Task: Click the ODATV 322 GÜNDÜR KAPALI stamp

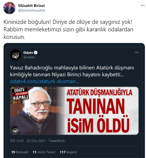Action: coord(20,94)
